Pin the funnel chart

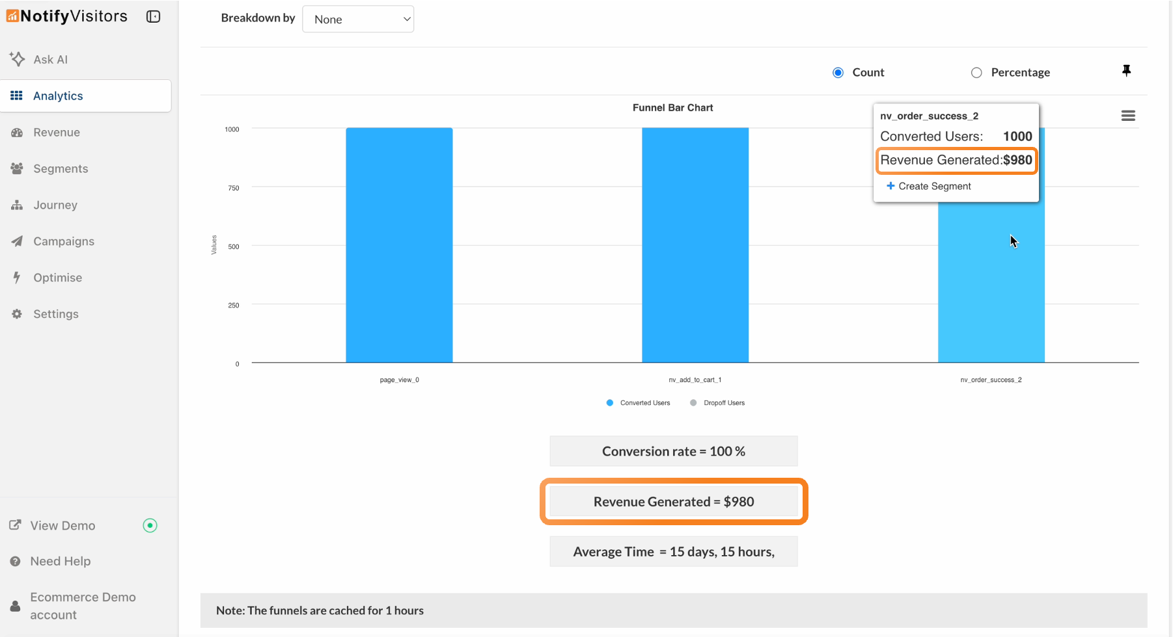[1127, 71]
